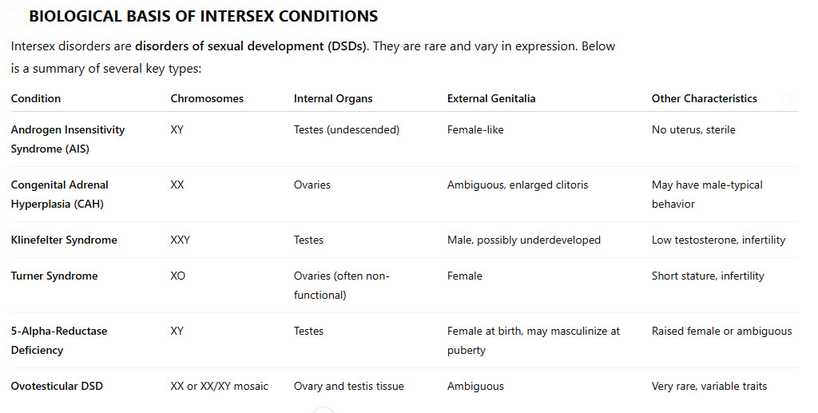Screen dimensions: 818x413
Task: Click the 'Turner Syndrome' row label
Action: pyautogui.click(x=54, y=276)
